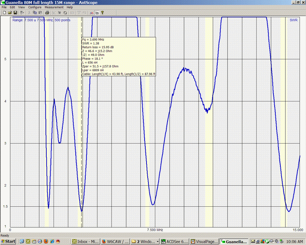Screen dimensions: 306x245
Task: Toggle the pressed cursor data button in the toolbar
Action: [97, 13]
